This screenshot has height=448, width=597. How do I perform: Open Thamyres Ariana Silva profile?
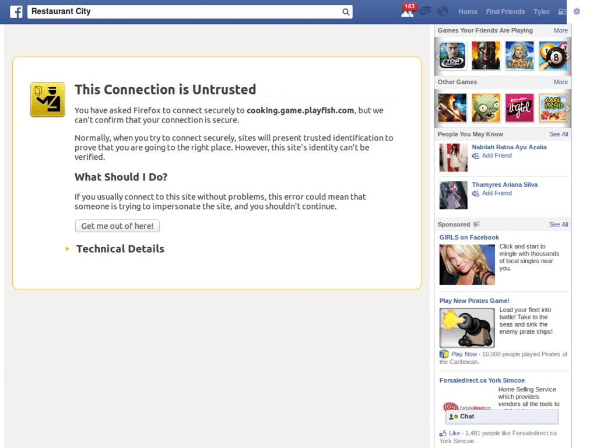(x=504, y=185)
